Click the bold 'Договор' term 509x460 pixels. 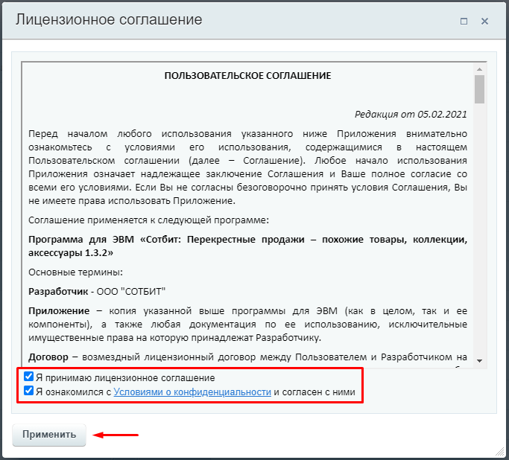(x=48, y=357)
